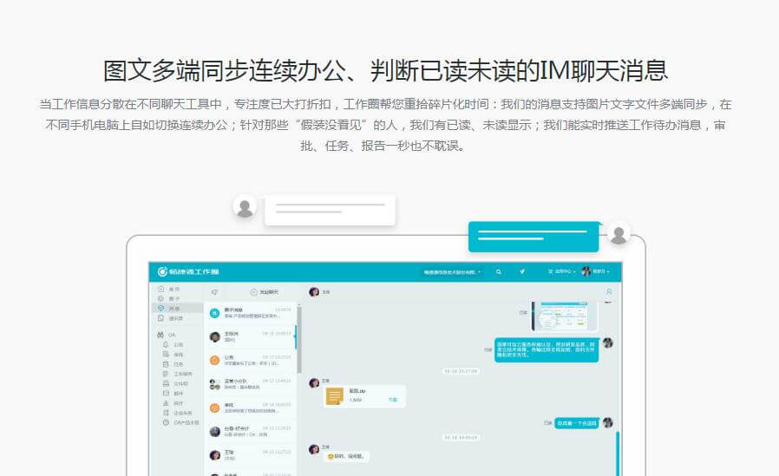This screenshot has width=779, height=476.
Task: Click the 下载 link on zip file
Action: [392, 400]
